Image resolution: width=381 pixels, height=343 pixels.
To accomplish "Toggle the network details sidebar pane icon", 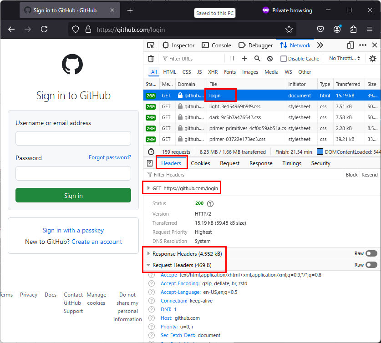I will point(150,163).
